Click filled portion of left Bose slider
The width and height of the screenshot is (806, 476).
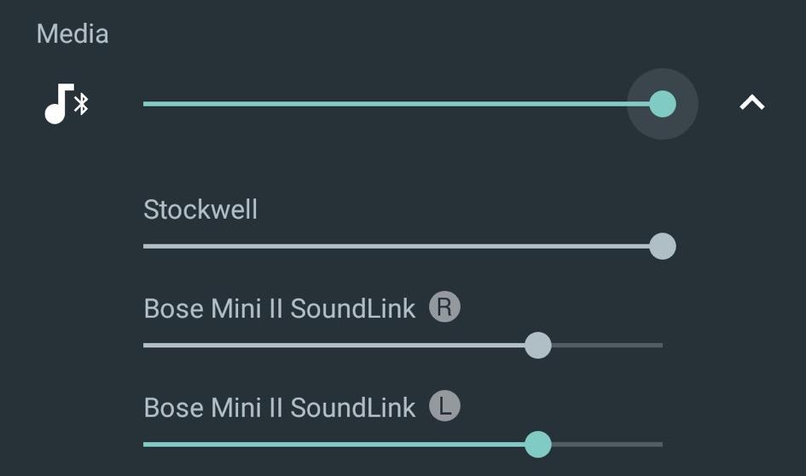click(334, 444)
